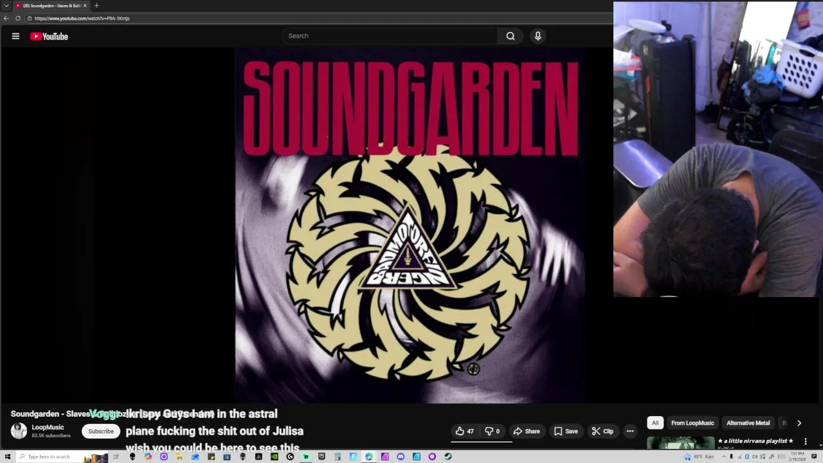This screenshot has width=823, height=463.
Task: Open the LoopMusic channel name link
Action: [x=48, y=428]
